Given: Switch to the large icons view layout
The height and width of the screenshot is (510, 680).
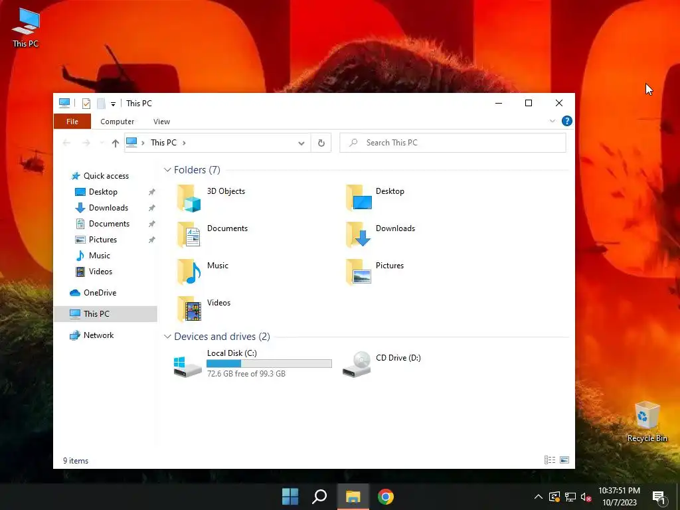Looking at the screenshot, I should 564,460.
